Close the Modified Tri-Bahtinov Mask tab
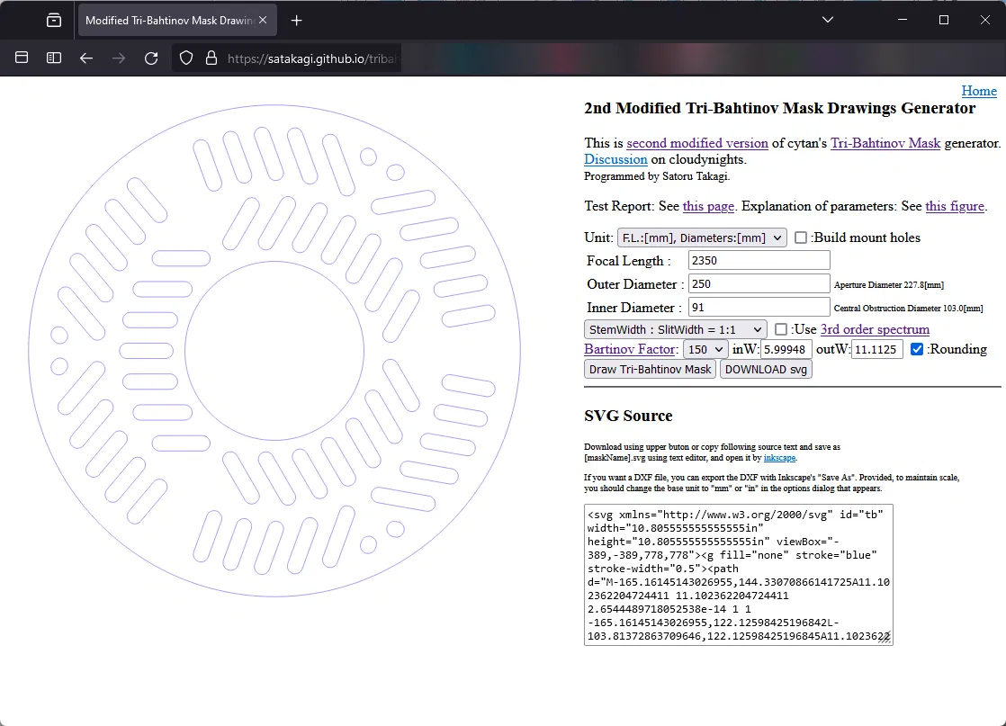Screen dimensions: 1006x726 (263, 21)
